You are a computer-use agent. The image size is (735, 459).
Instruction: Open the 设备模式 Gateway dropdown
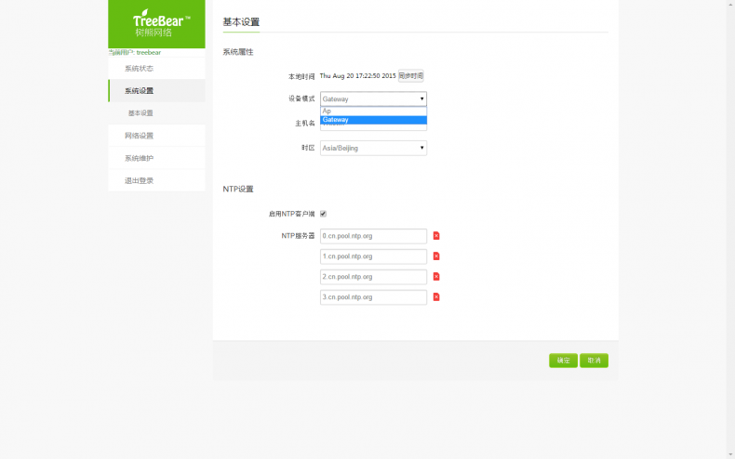[373, 98]
